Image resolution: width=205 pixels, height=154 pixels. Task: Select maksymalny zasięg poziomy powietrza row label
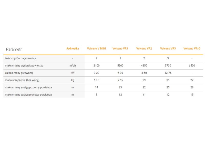click(x=28, y=87)
